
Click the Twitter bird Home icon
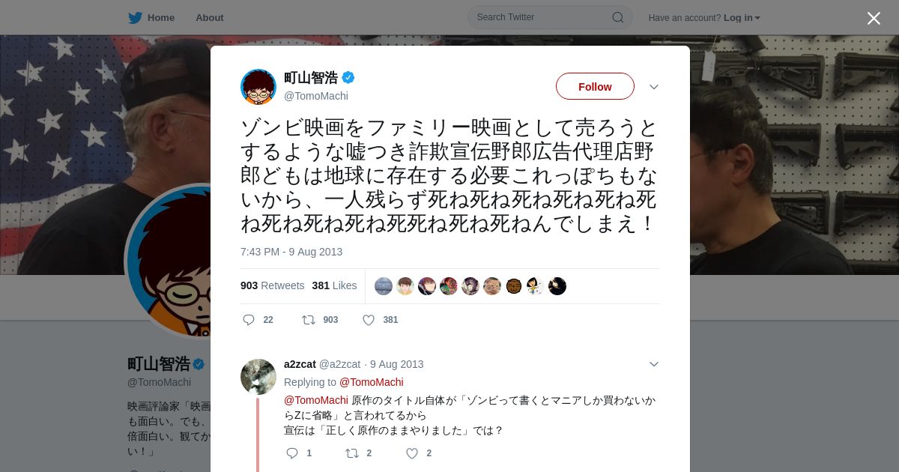click(135, 17)
